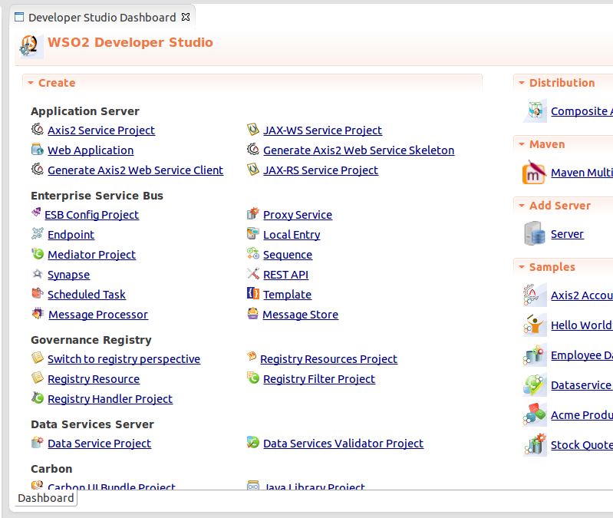The height and width of the screenshot is (518, 613).
Task: Open the Switch to registry perspective link
Action: click(x=124, y=359)
